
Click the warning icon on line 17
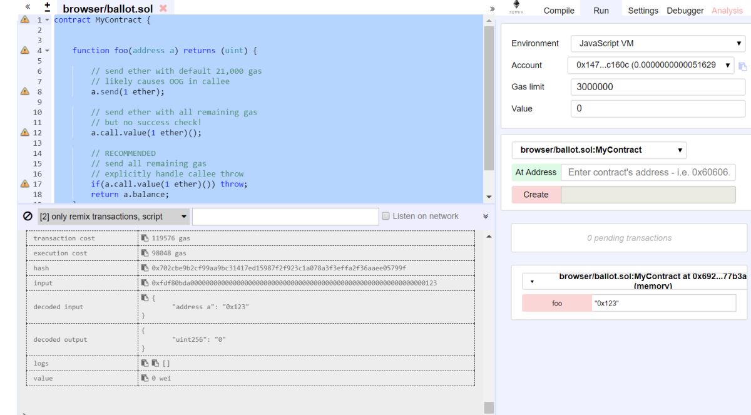25,184
